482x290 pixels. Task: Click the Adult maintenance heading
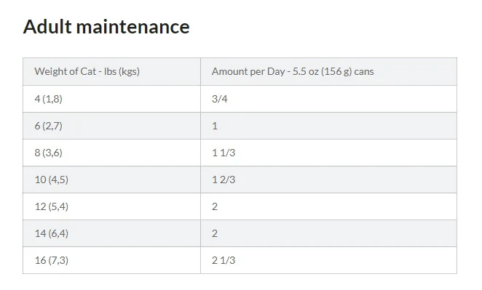(x=106, y=27)
